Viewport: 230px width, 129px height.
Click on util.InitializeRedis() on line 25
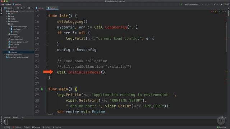(x=81, y=72)
